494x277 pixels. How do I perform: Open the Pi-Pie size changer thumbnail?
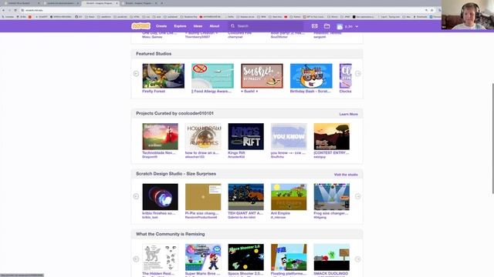click(203, 197)
